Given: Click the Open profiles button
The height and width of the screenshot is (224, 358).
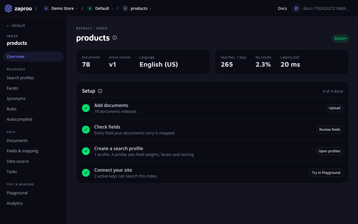Looking at the screenshot, I should [x=329, y=151].
